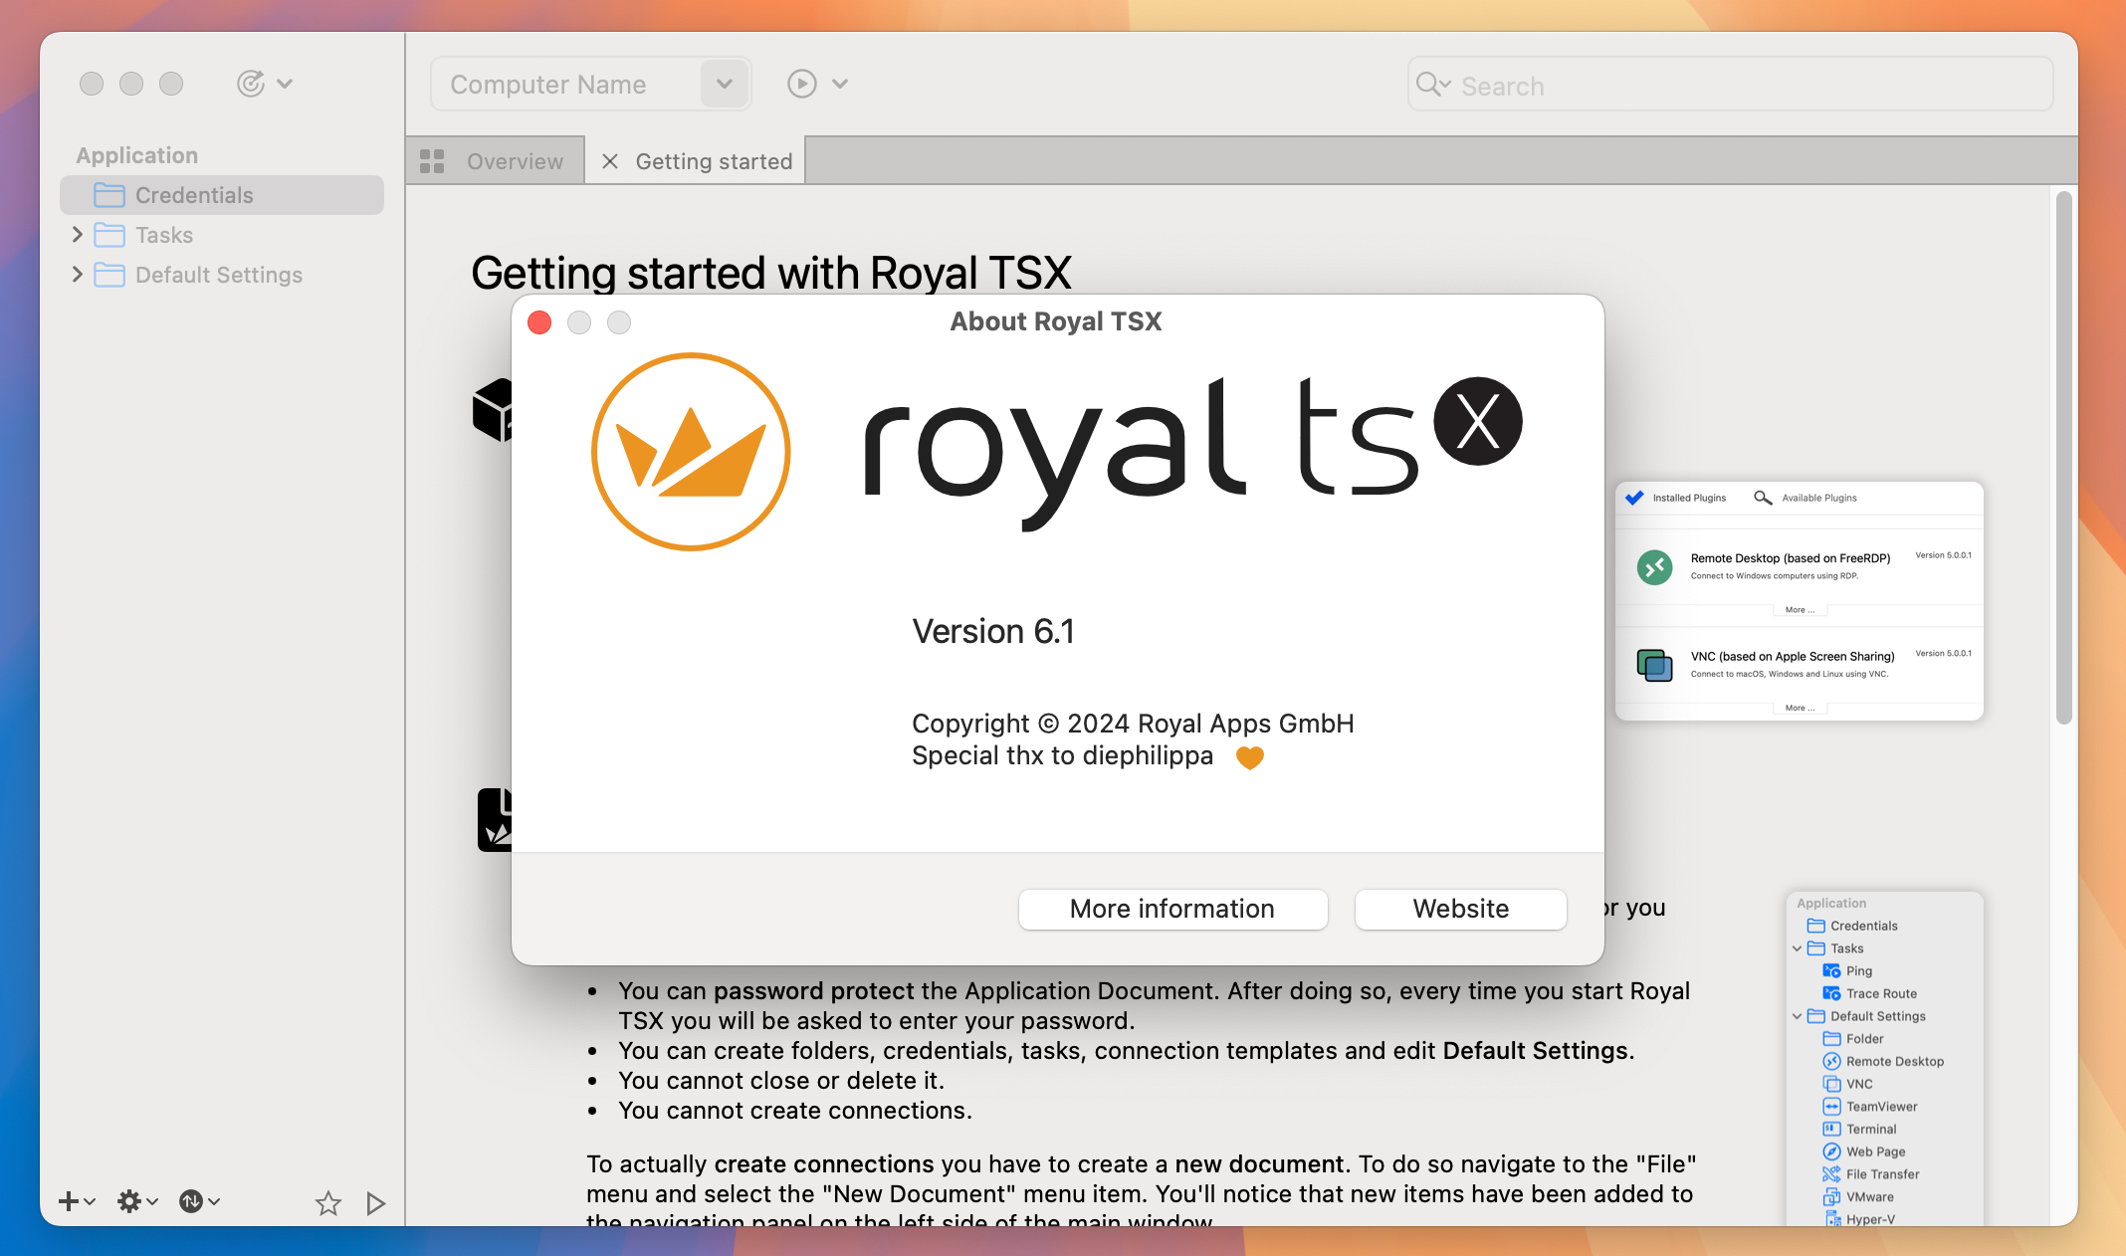Click More information button in About dialog
2126x1256 pixels.
pos(1172,909)
